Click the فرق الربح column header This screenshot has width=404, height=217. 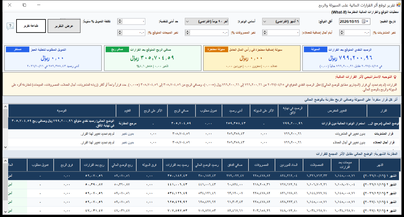tap(67, 165)
